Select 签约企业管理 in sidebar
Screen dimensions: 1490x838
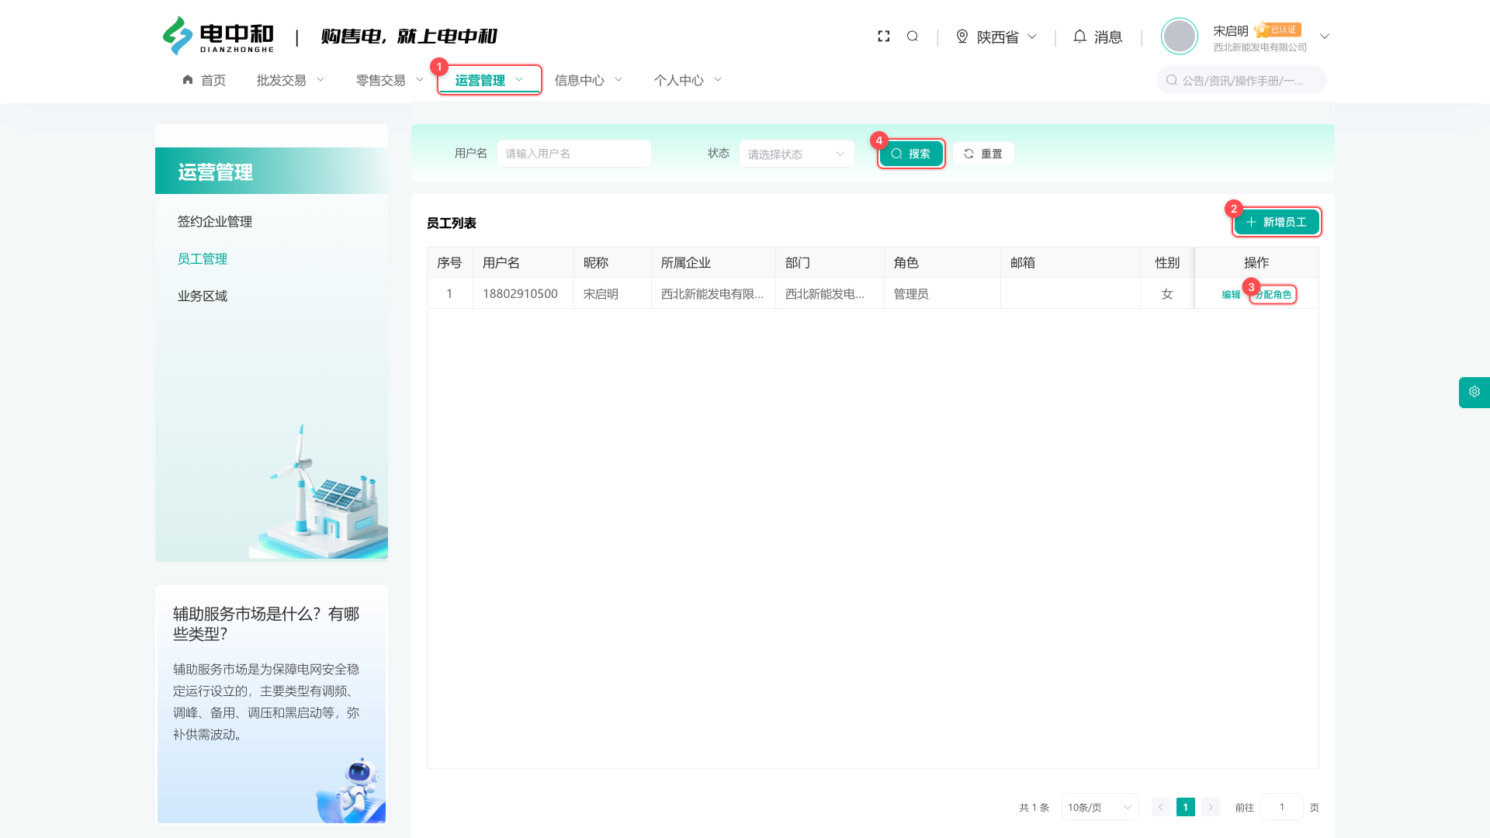[215, 222]
